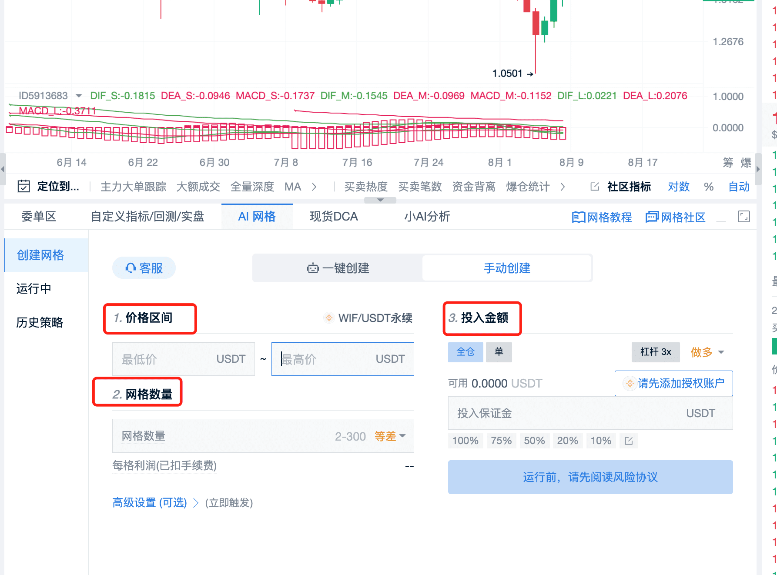The width and height of the screenshot is (777, 575).
Task: Click the 每格利润(已扣手续费) label
Action: (x=164, y=466)
